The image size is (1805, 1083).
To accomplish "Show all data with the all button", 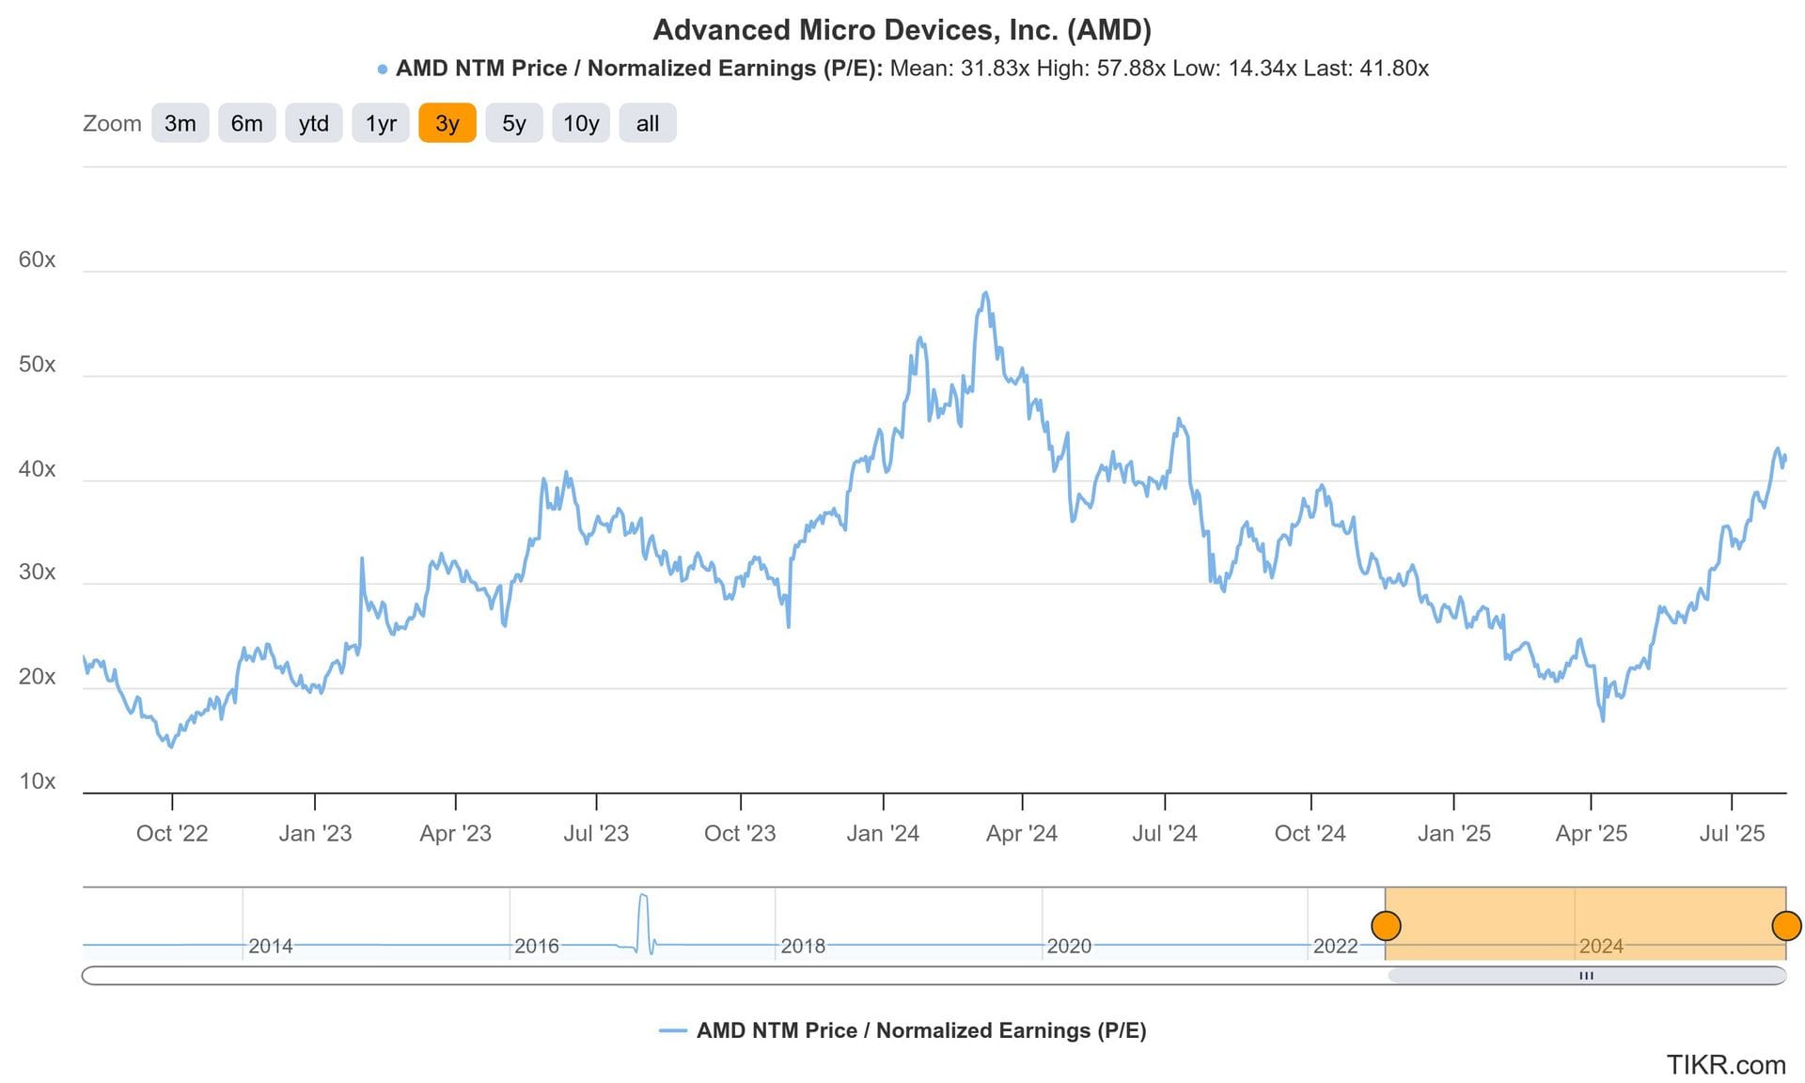I will (647, 123).
